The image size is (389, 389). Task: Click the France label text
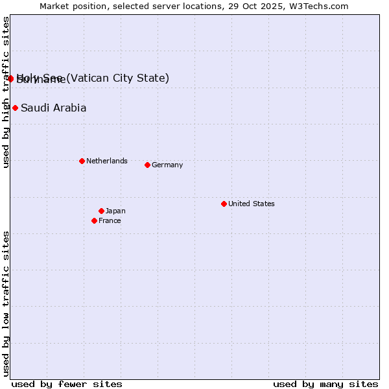point(110,220)
